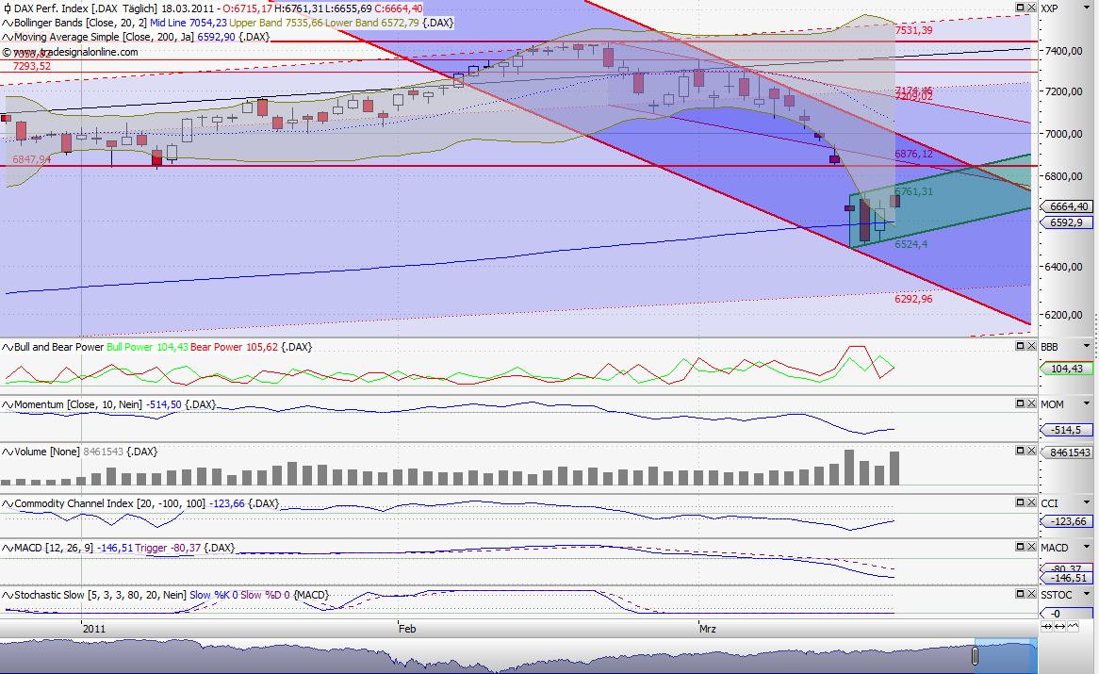1099x674 pixels.
Task: Click the Bull and Bear Power wave icon
Action: (x=8, y=347)
